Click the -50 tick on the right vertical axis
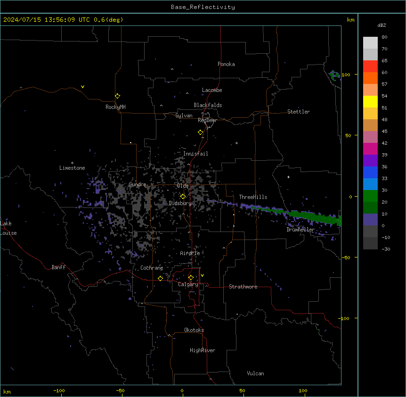The height and width of the screenshot is (397, 406). point(346,257)
